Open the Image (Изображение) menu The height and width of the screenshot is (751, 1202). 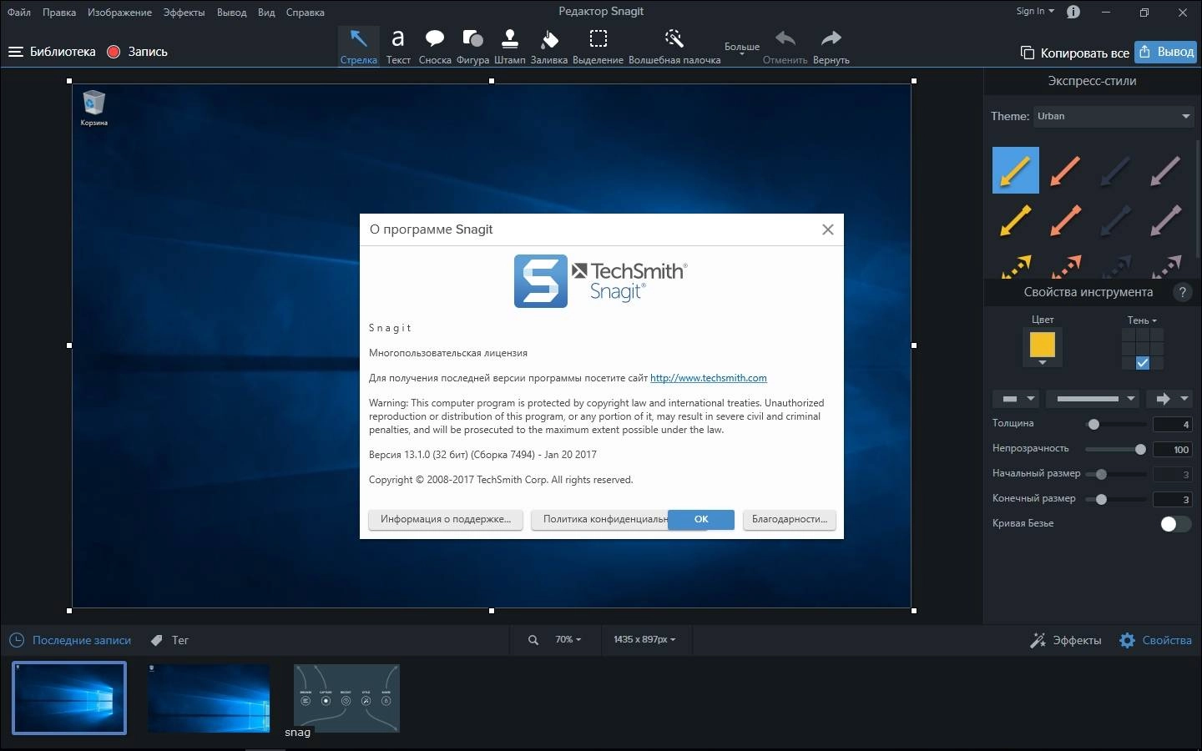point(119,12)
